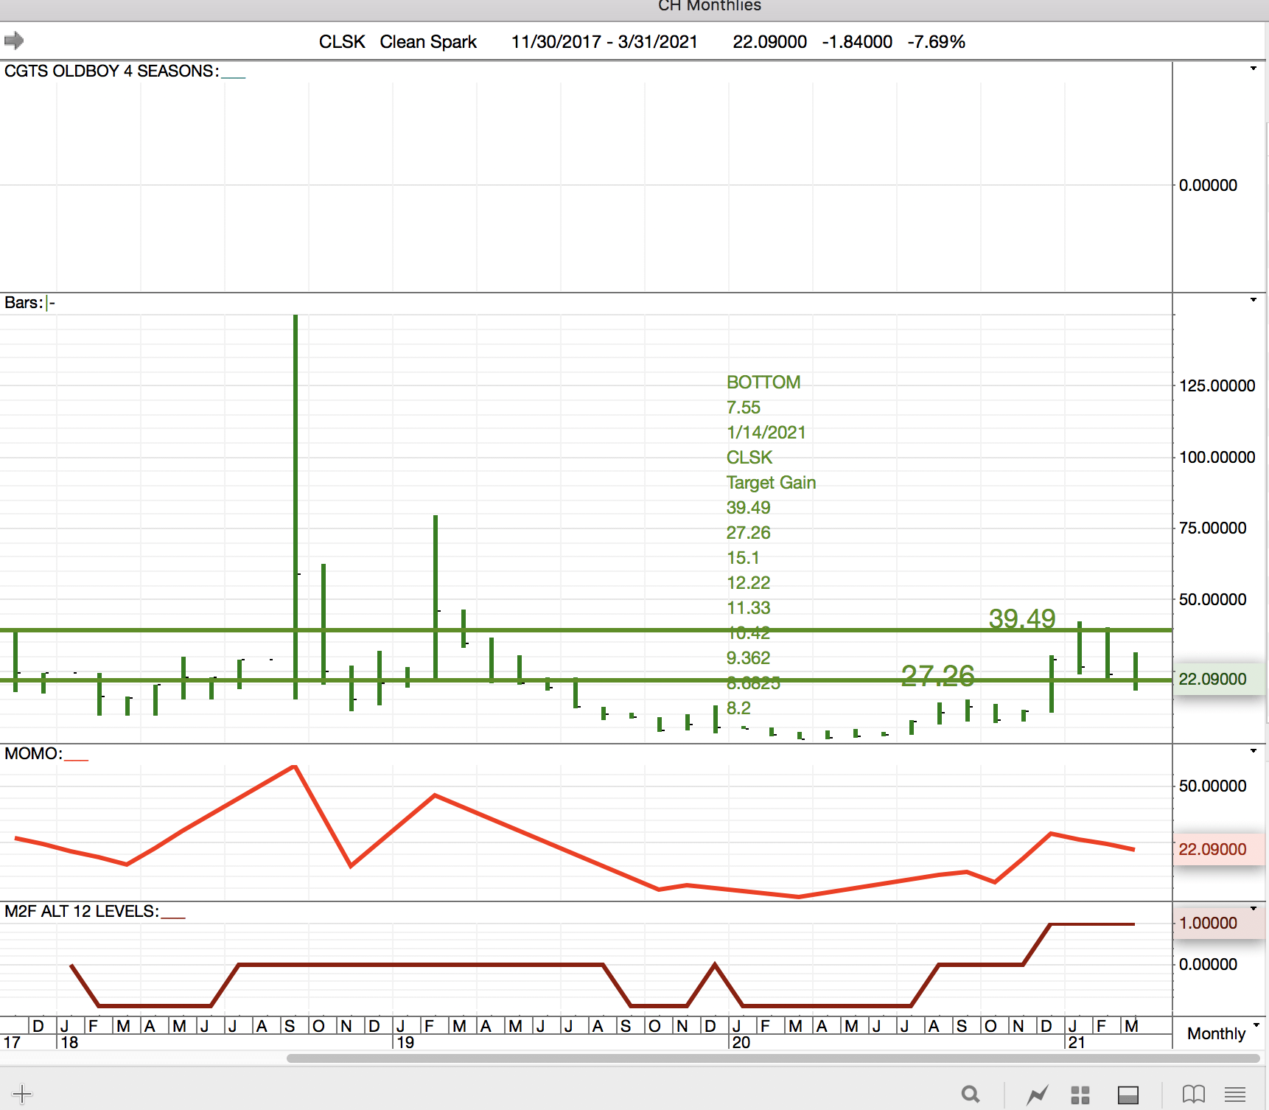Click the M2F ALT 12 LEVELS label
This screenshot has height=1110, width=1269.
click(x=81, y=911)
